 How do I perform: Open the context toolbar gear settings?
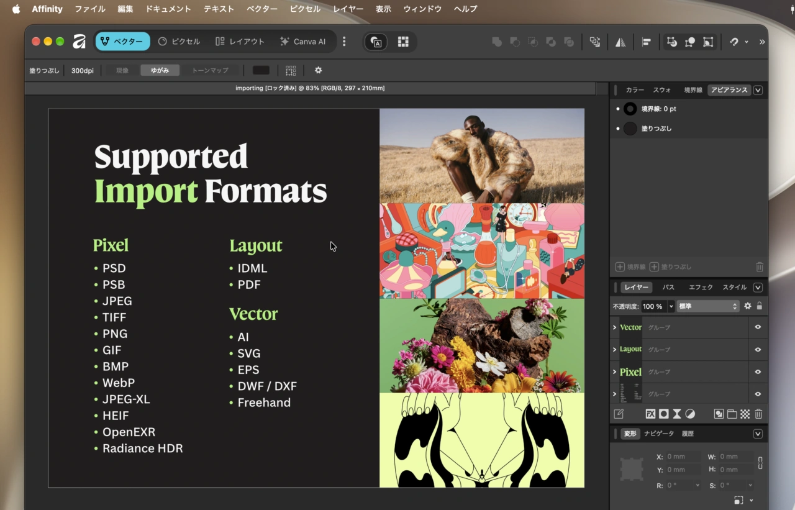[x=318, y=70]
